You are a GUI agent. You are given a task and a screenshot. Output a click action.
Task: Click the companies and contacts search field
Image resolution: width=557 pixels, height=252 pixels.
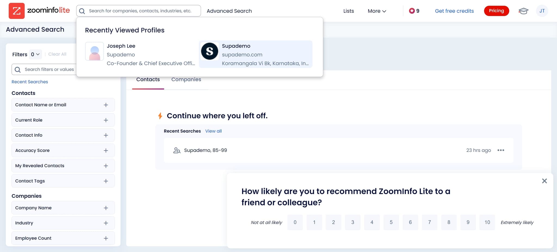pos(139,11)
